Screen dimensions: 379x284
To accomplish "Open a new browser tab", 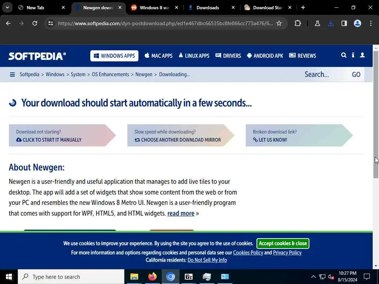I will [303, 7].
